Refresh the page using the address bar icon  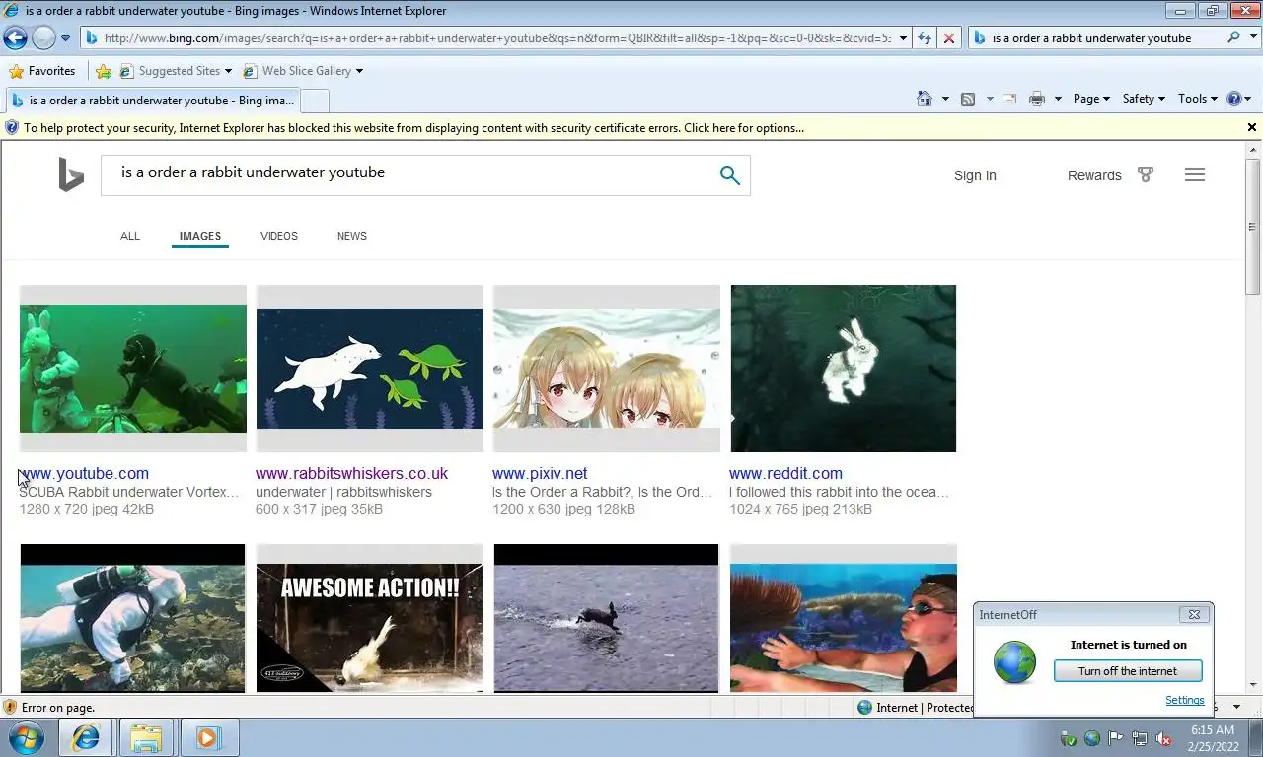coord(925,38)
